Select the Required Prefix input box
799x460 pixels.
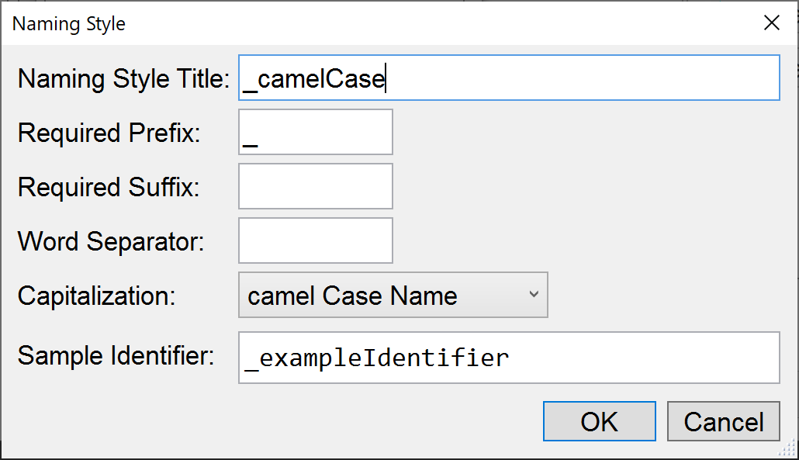click(x=315, y=132)
